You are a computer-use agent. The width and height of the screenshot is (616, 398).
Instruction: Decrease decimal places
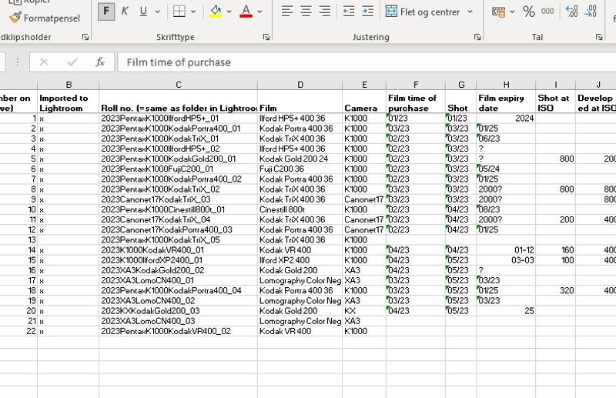pyautogui.click(x=591, y=12)
